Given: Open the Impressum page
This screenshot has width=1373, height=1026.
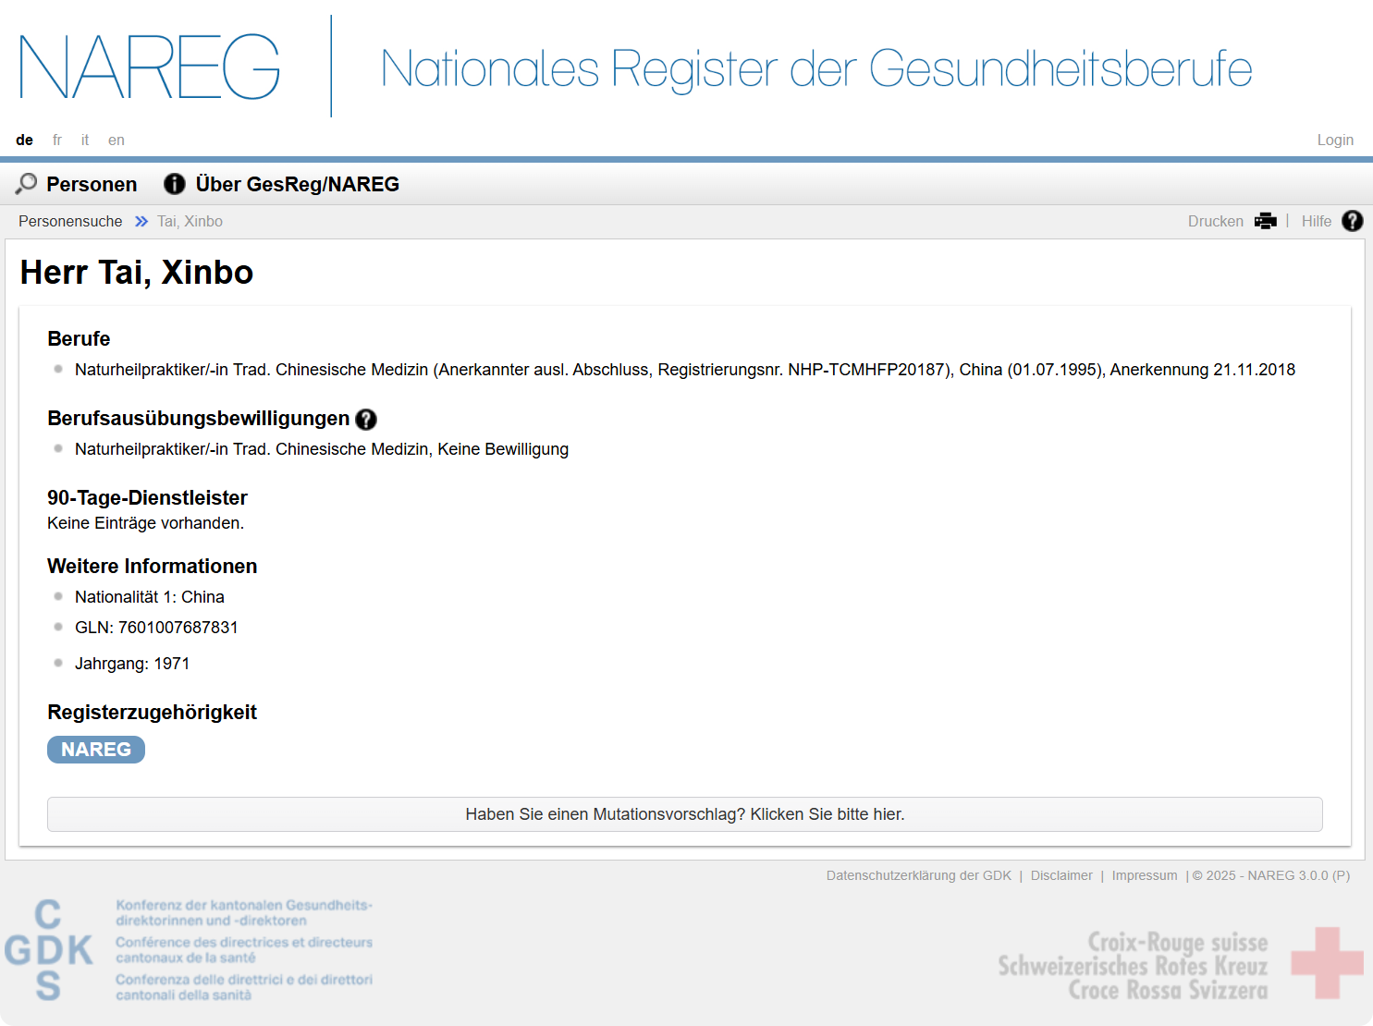Looking at the screenshot, I should click(1145, 875).
